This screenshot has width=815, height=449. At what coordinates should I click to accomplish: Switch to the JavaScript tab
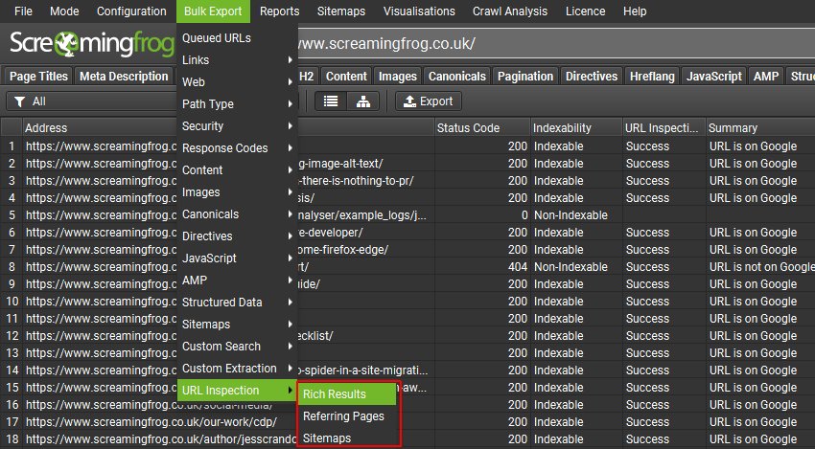[x=714, y=77]
